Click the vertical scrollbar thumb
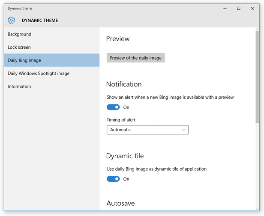Image resolution: width=264 pixels, height=216 pixels. click(257, 77)
